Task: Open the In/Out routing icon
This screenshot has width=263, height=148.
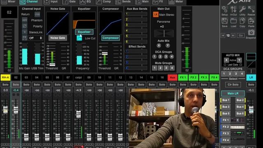Action: point(233,9)
